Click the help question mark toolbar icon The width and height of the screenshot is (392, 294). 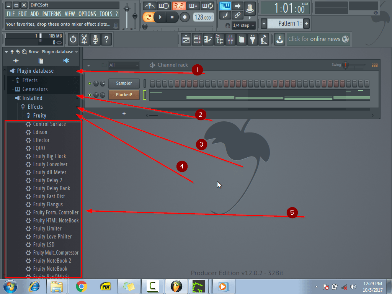click(106, 39)
